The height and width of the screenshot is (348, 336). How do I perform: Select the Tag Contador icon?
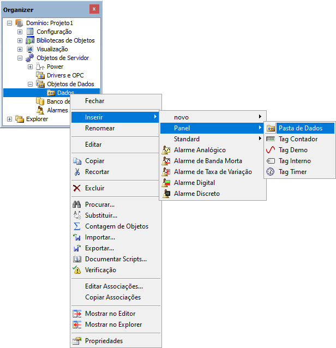tap(271, 139)
